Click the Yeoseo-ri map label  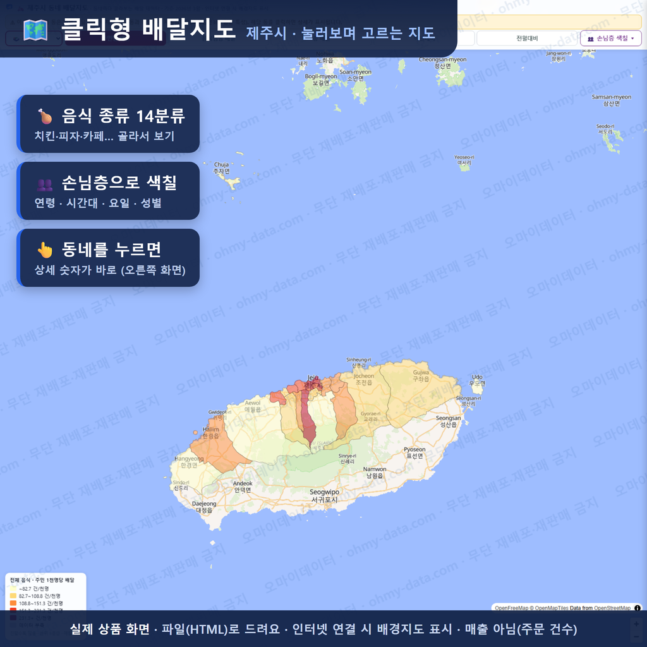click(x=464, y=160)
